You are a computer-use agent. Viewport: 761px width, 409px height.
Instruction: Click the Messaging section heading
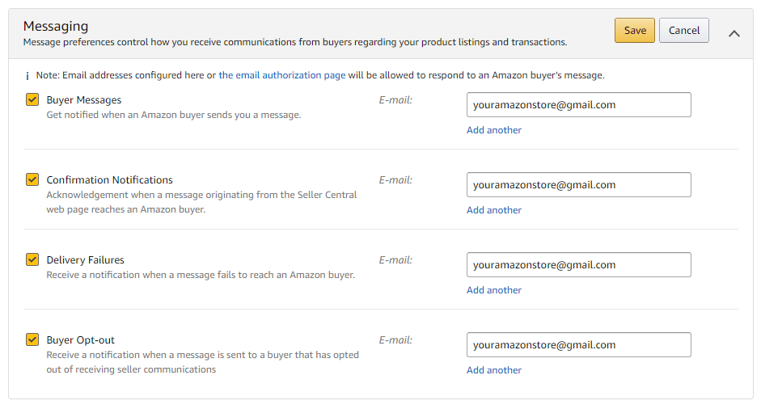tap(56, 27)
